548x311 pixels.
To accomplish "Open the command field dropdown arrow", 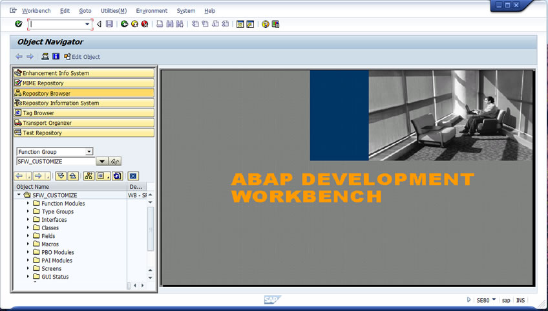I will (x=87, y=24).
